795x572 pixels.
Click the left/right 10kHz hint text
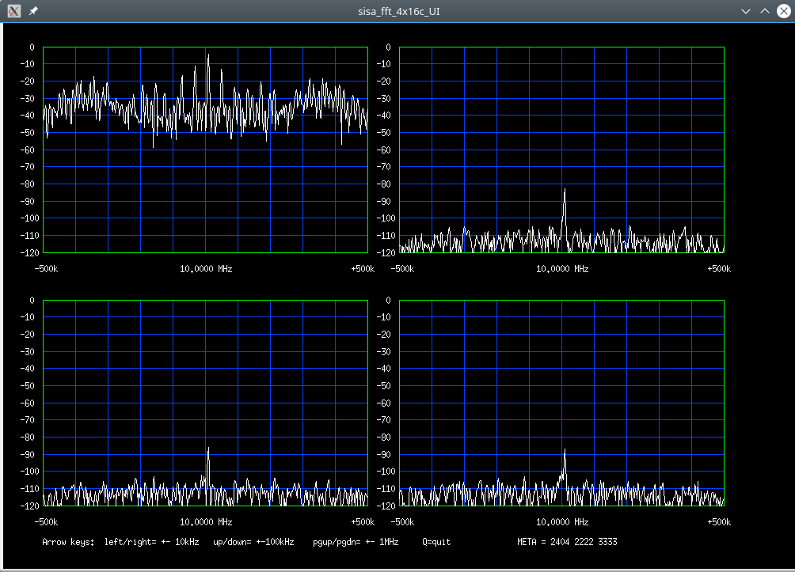point(152,542)
